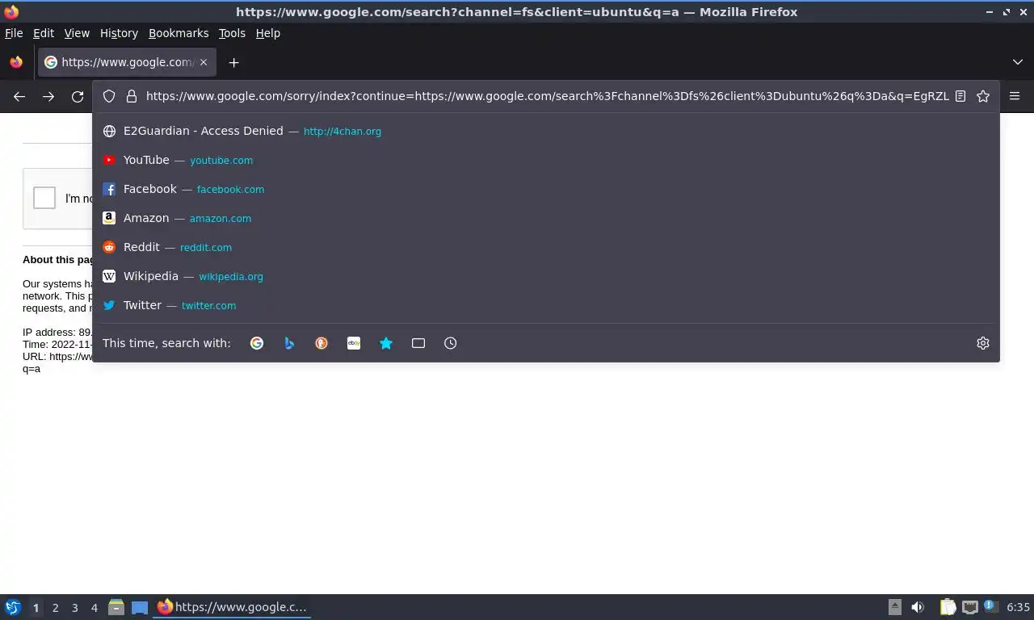Choose the YouTube suggestion
Viewport: 1034px width, 620px height.
click(x=546, y=160)
